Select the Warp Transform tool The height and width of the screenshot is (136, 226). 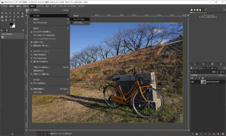coord(2,17)
